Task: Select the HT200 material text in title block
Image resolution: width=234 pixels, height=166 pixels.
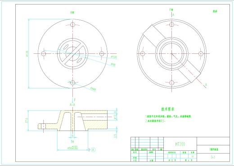Action: point(180,144)
